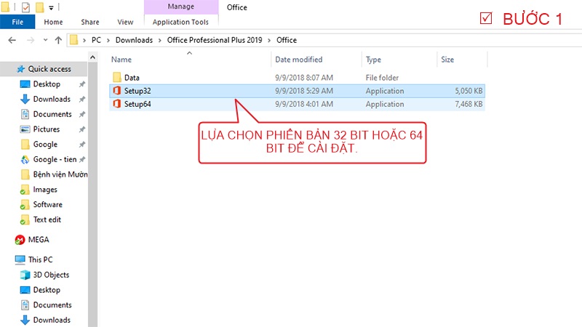Click Office Professional Plus 2019 breadcrumb
Image resolution: width=582 pixels, height=327 pixels.
click(x=215, y=40)
